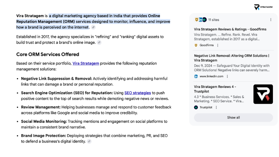Screen dimensions: 279x157
Task: Open the three-dot options beside Trustpilot
Action: tap(216, 107)
